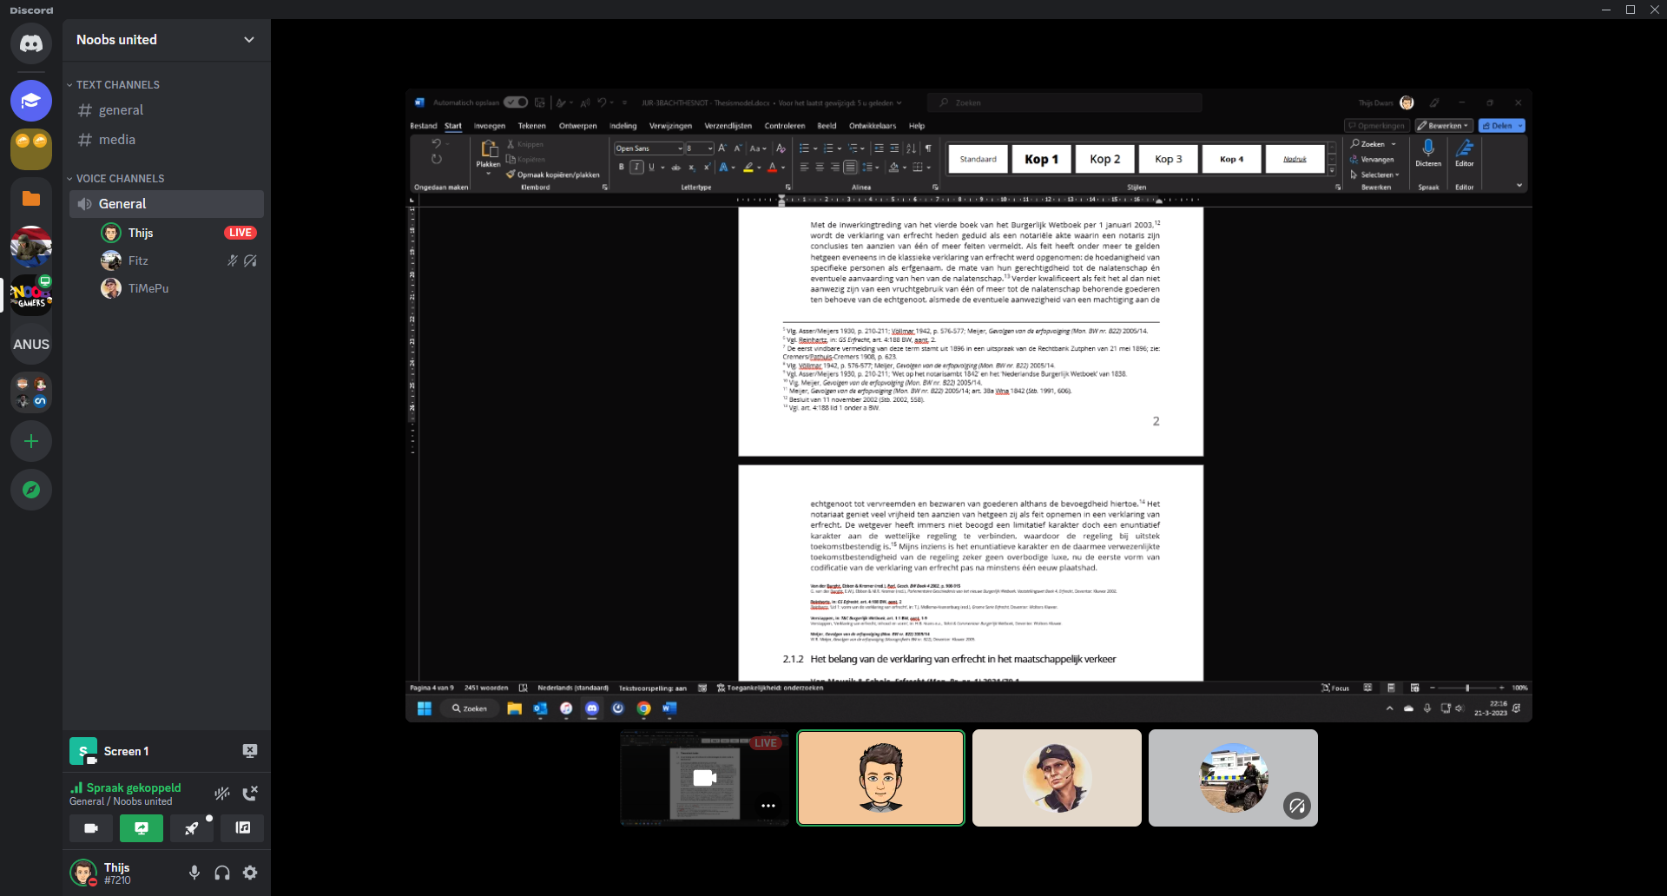Open the orange server folder
Viewport: 1667px width, 896px height.
[31, 199]
